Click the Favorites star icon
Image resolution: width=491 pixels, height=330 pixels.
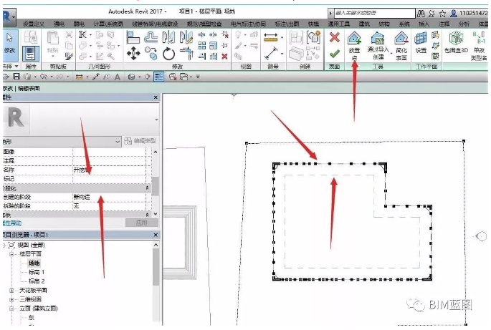pos(442,13)
